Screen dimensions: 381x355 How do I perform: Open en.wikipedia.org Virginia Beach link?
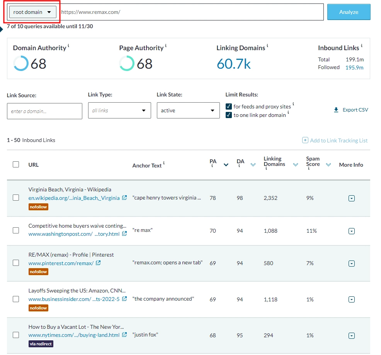74,198
